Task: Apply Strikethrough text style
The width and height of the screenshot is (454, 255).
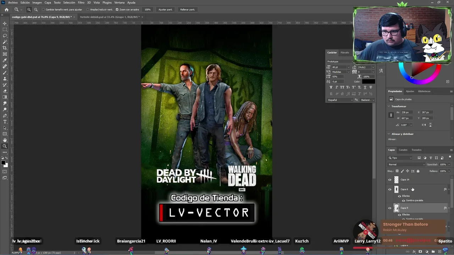Action: [371, 87]
